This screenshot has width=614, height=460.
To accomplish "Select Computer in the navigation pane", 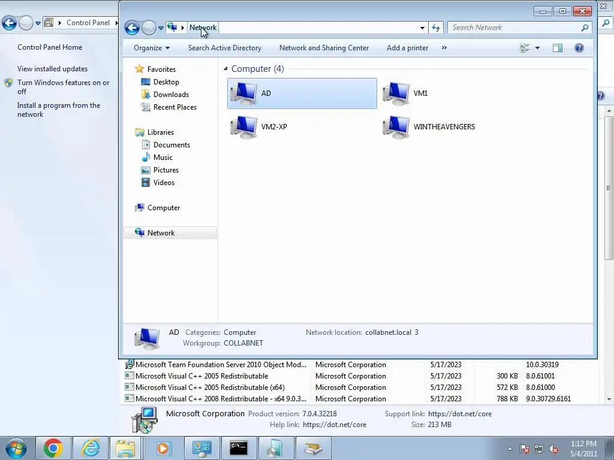I will 163,208.
